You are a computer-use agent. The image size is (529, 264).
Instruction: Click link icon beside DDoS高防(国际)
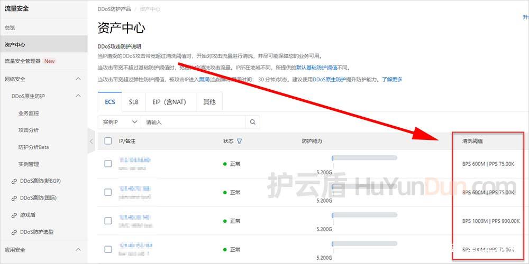pos(14,199)
